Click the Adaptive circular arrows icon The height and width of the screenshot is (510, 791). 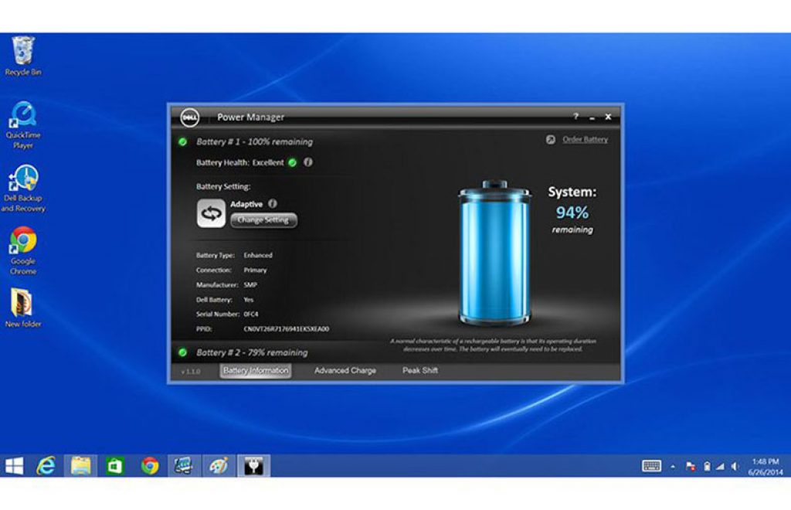click(211, 213)
